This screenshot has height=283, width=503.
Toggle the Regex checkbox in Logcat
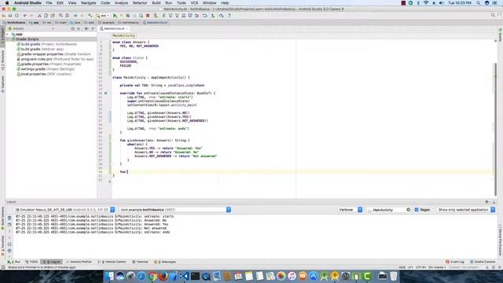click(417, 210)
